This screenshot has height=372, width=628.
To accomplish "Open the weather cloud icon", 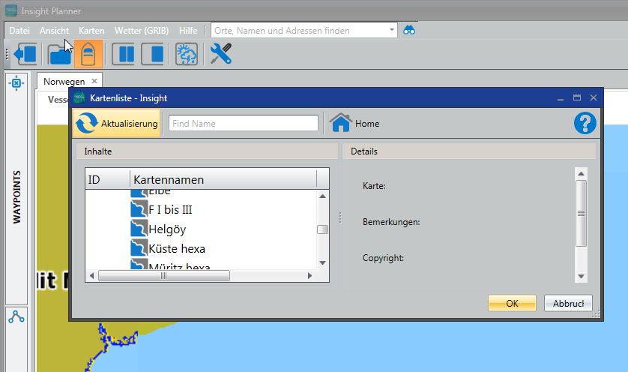I will (186, 54).
